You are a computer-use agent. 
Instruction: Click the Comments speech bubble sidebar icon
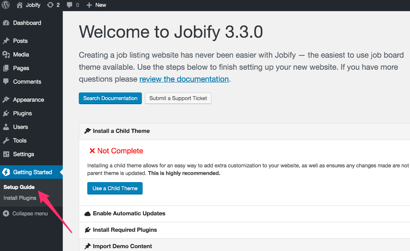(x=6, y=82)
